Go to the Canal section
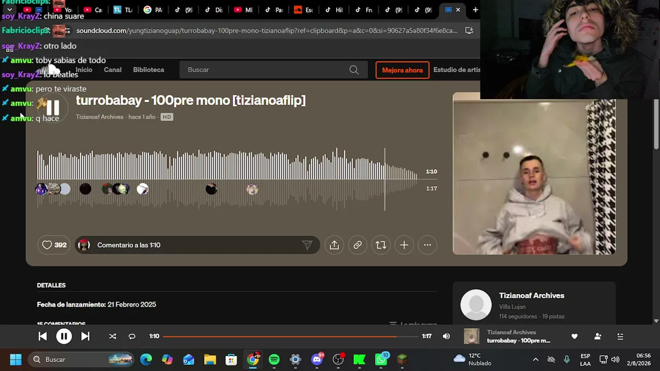 tap(112, 70)
